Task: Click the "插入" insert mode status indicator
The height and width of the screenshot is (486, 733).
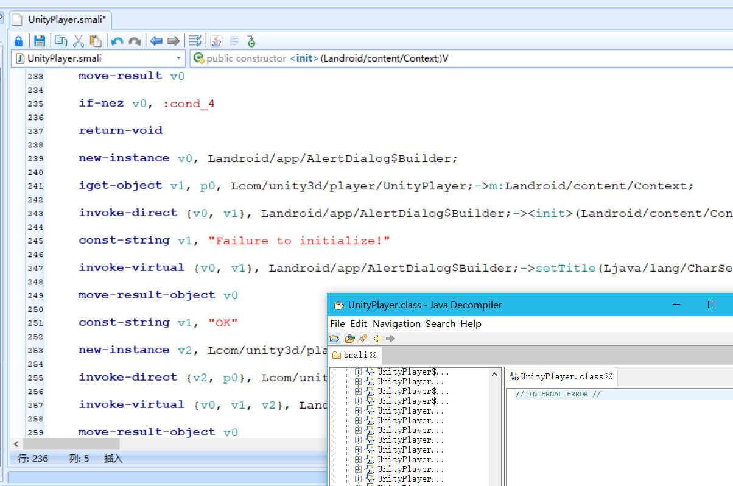Action: 113,459
